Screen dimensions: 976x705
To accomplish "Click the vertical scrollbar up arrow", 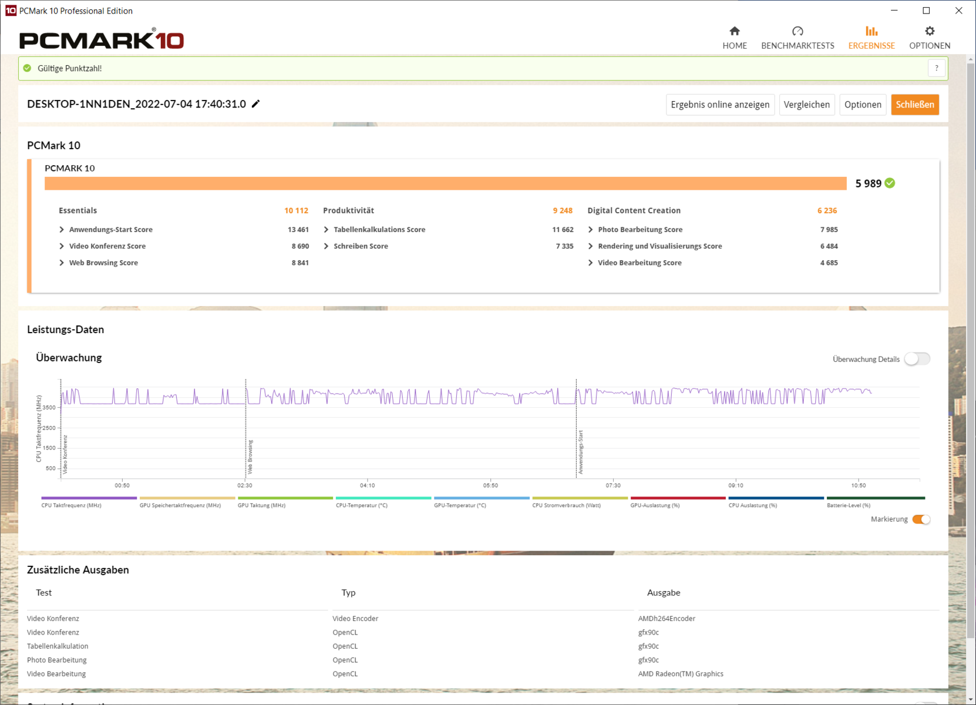I will coord(971,59).
